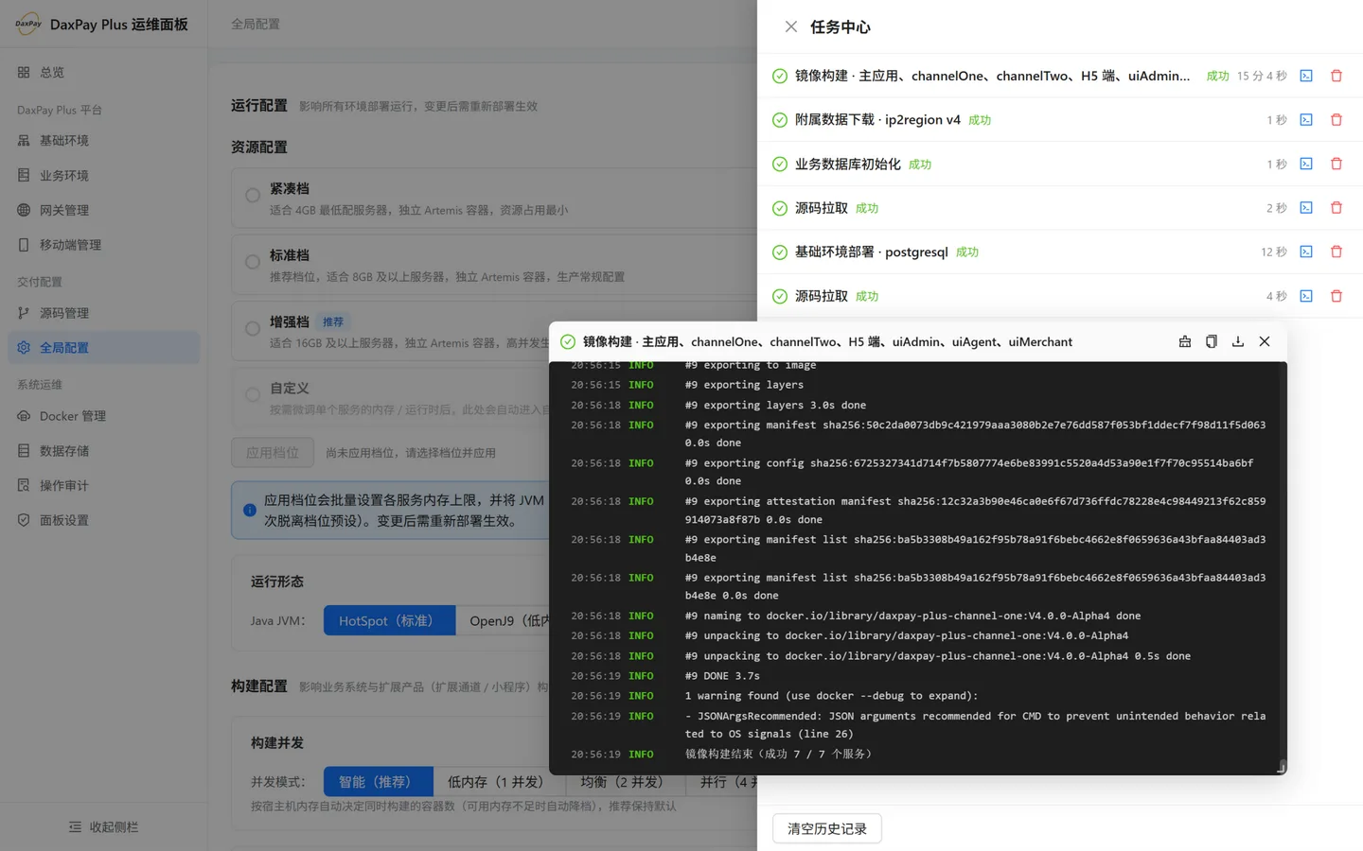View log of 附属数据下载 · ip2region v4 task
The height and width of the screenshot is (851, 1363).
pyautogui.click(x=1306, y=120)
